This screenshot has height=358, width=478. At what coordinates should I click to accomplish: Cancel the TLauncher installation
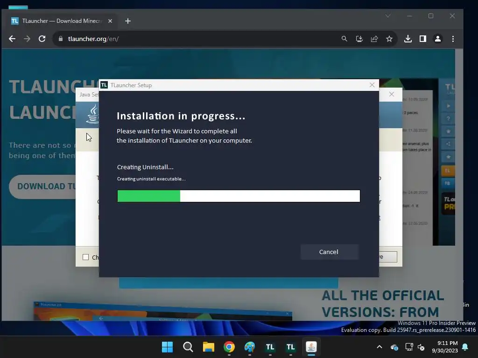click(329, 252)
